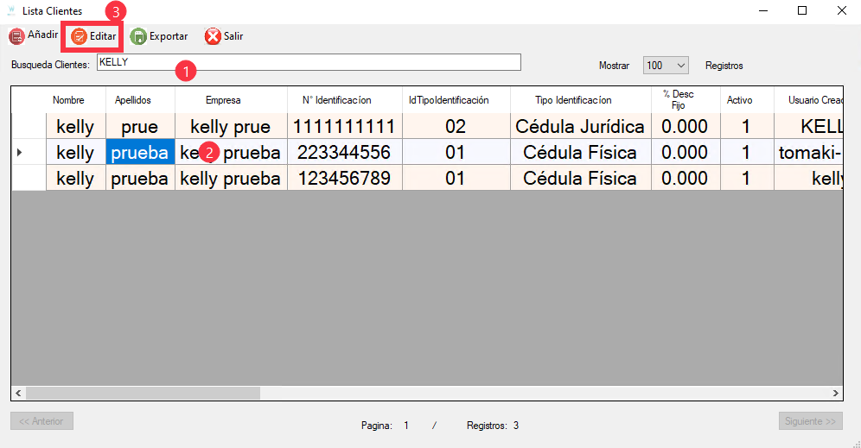The height and width of the screenshot is (448, 861).
Task: Sort by the Nombre column header
Action: point(68,100)
